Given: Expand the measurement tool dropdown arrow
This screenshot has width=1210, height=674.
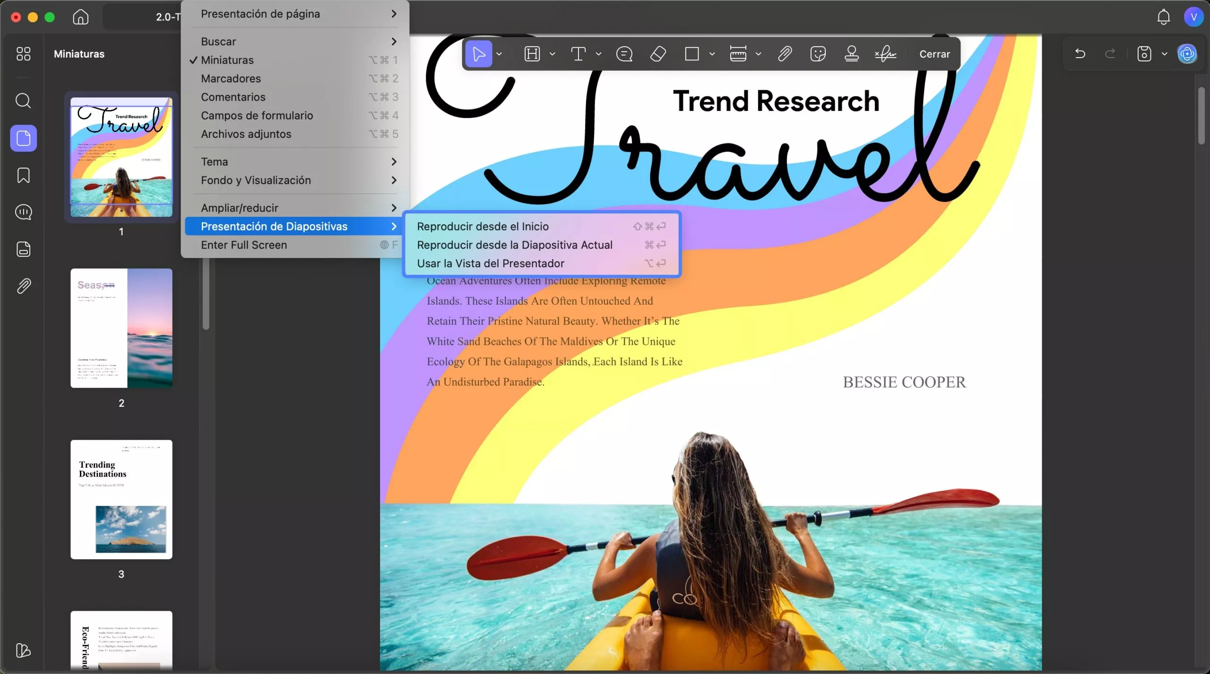Looking at the screenshot, I should coord(758,54).
